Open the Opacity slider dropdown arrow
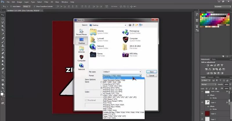This screenshot has height=121, width=232. click(x=230, y=84)
